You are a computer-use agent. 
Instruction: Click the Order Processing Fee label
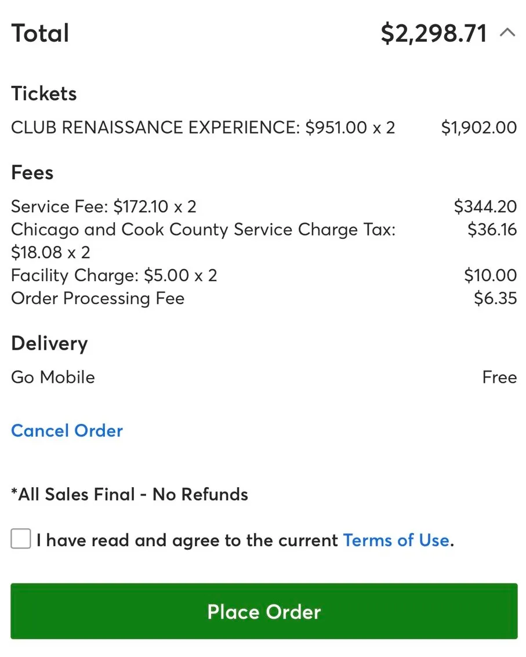98,299
